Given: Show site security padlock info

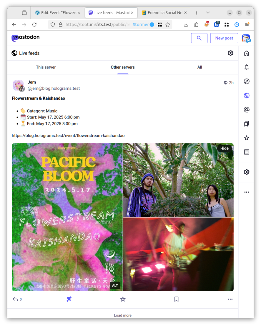Looking at the screenshot, I should click(x=61, y=25).
